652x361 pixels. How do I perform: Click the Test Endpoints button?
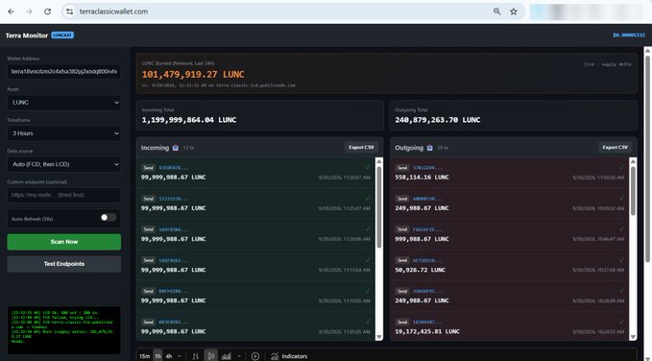coord(64,264)
